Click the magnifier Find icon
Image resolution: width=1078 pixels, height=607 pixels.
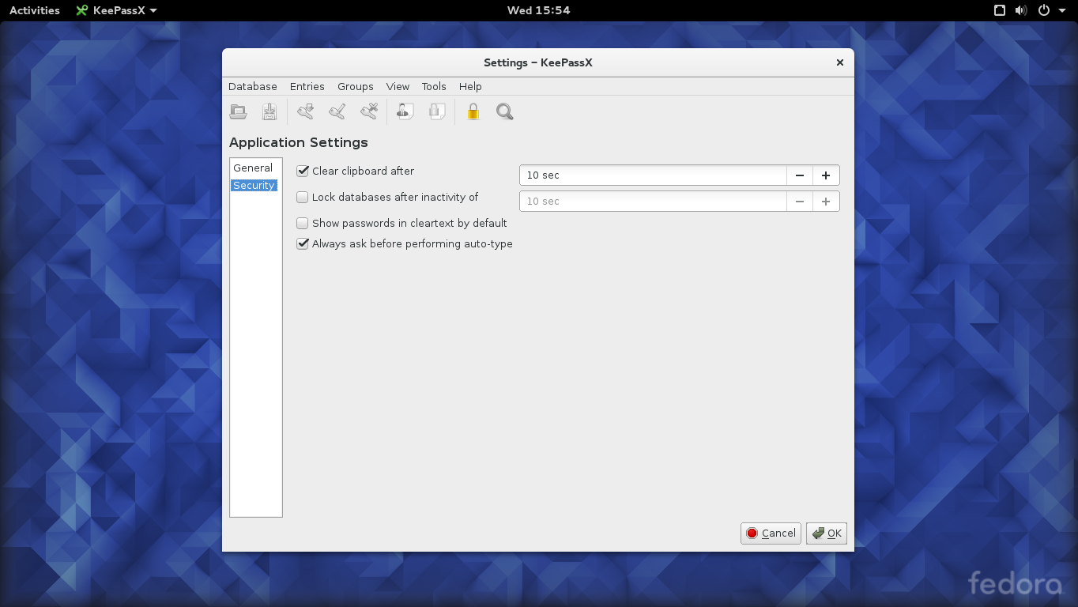(x=505, y=112)
